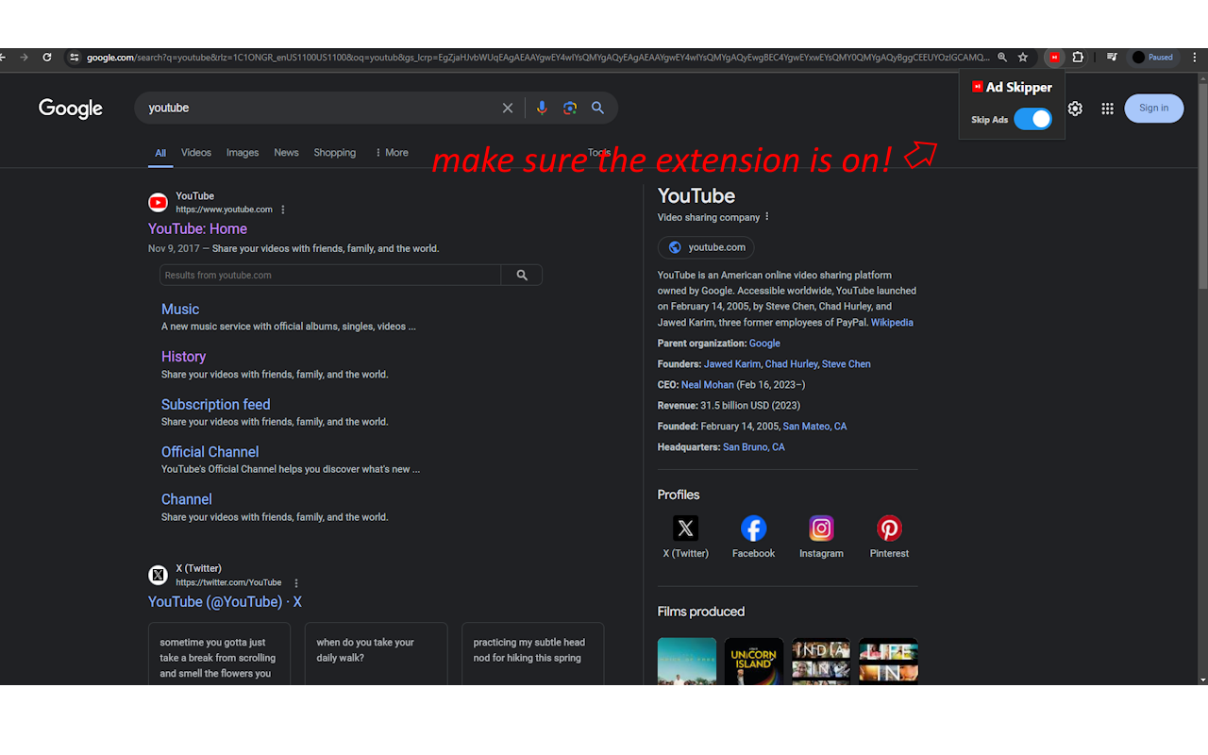This screenshot has height=755, width=1208.
Task: Open the Instagram profile icon
Action: (821, 528)
